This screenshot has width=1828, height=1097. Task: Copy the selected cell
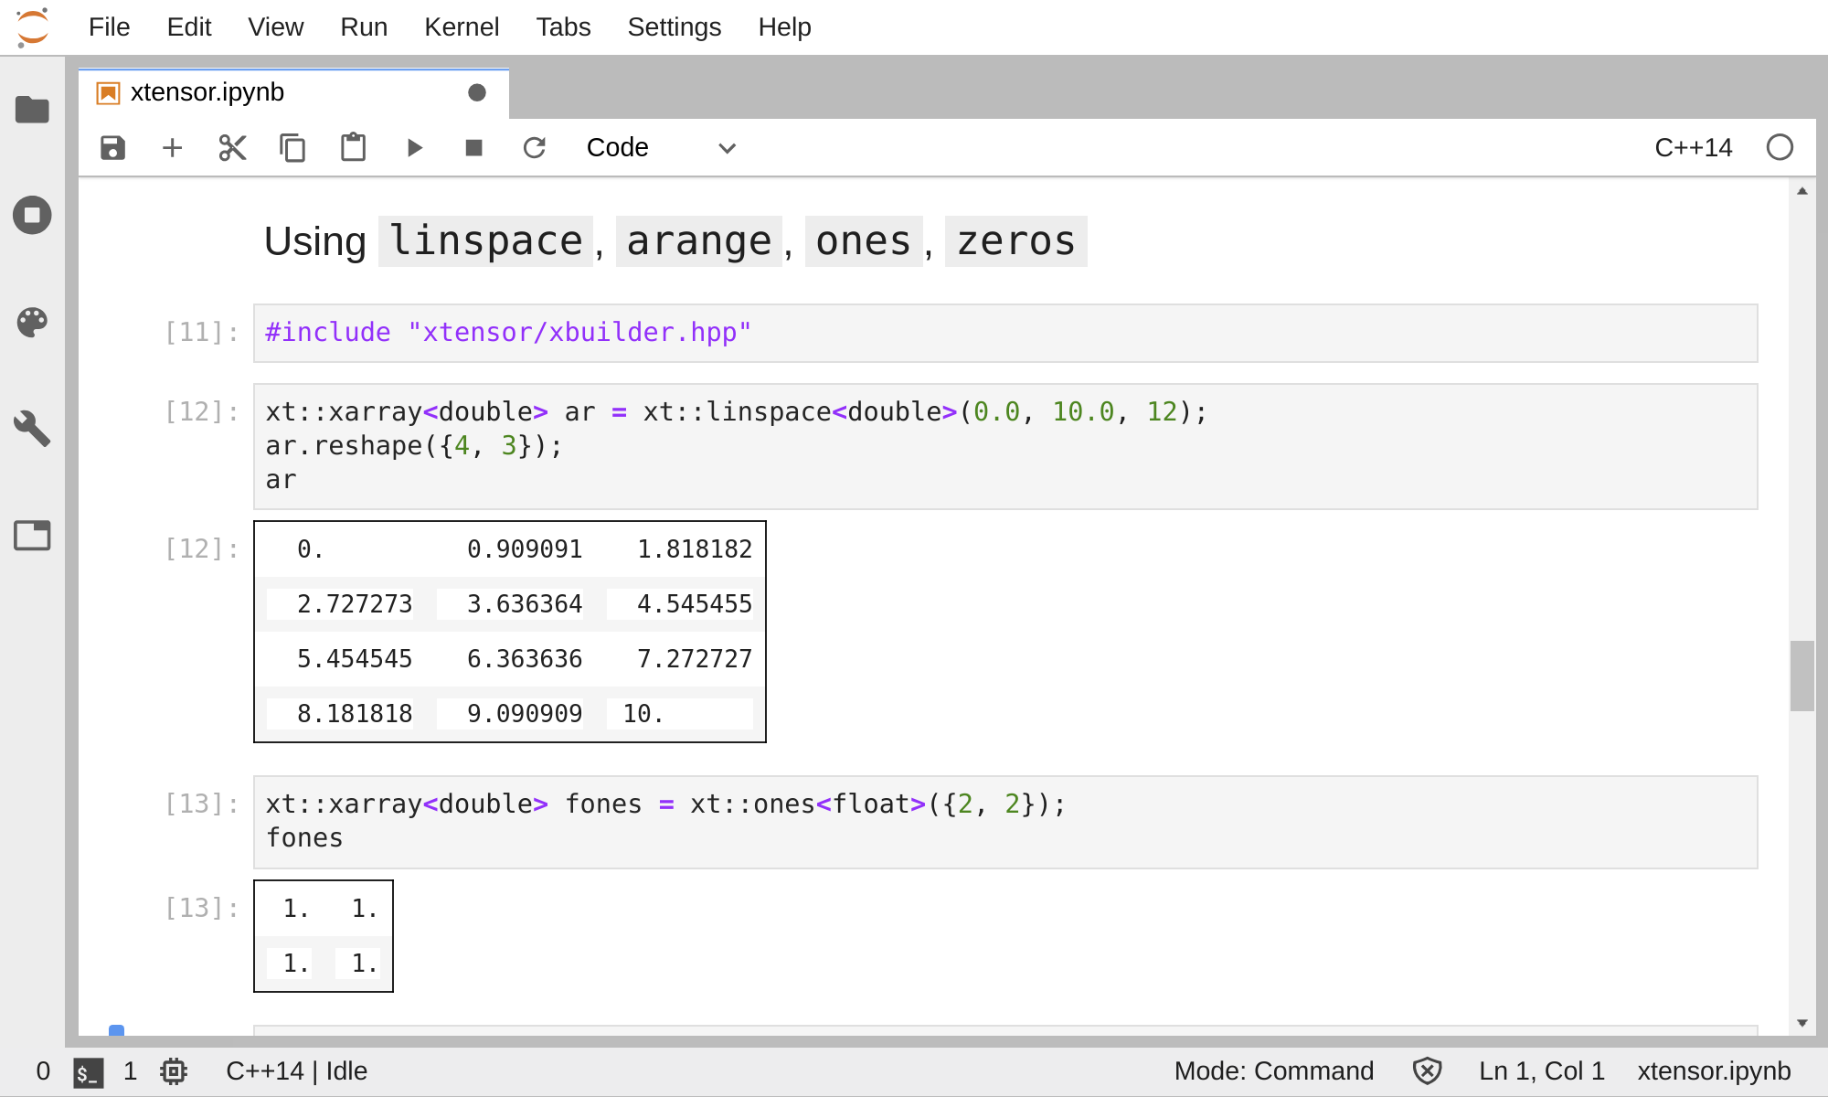pos(292,148)
